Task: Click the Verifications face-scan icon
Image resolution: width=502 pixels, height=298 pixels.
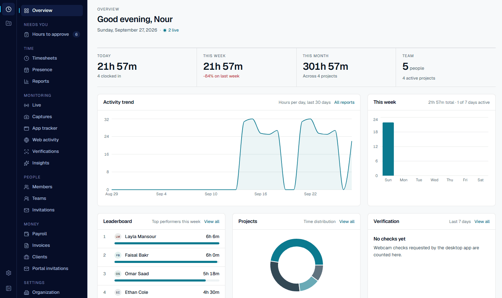Action: (x=26, y=151)
